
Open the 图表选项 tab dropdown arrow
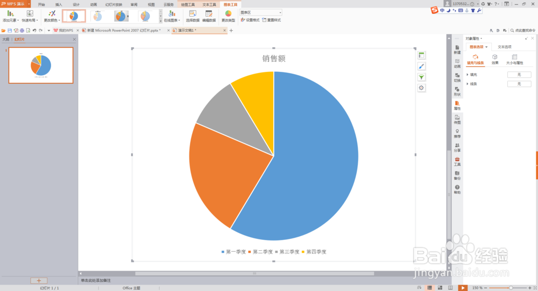coord(486,47)
